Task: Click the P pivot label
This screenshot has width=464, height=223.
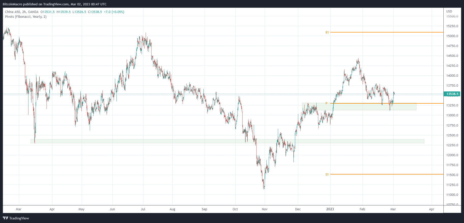Action: point(326,103)
